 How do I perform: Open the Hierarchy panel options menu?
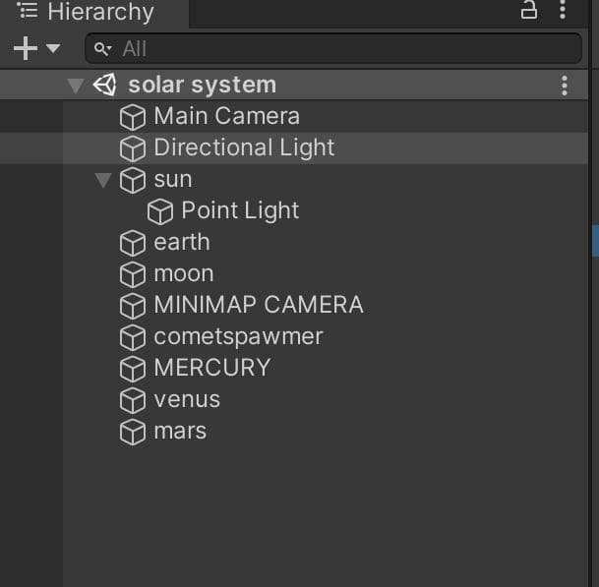(563, 9)
